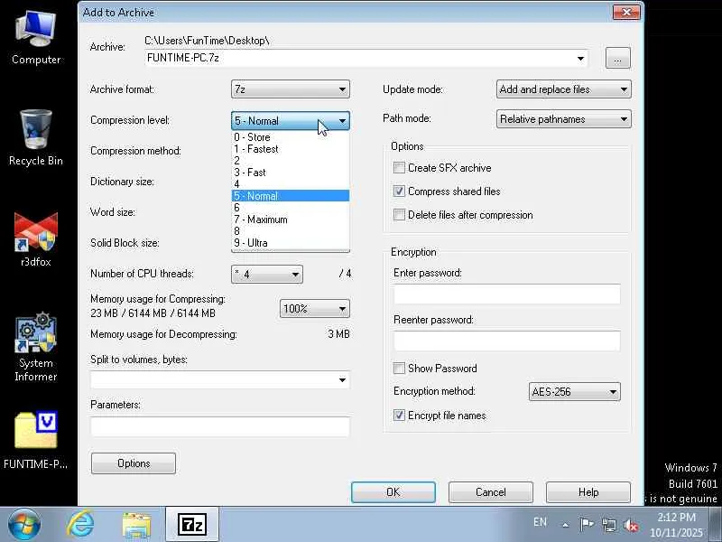722x542 pixels.
Task: Click the OK button
Action: click(x=393, y=492)
